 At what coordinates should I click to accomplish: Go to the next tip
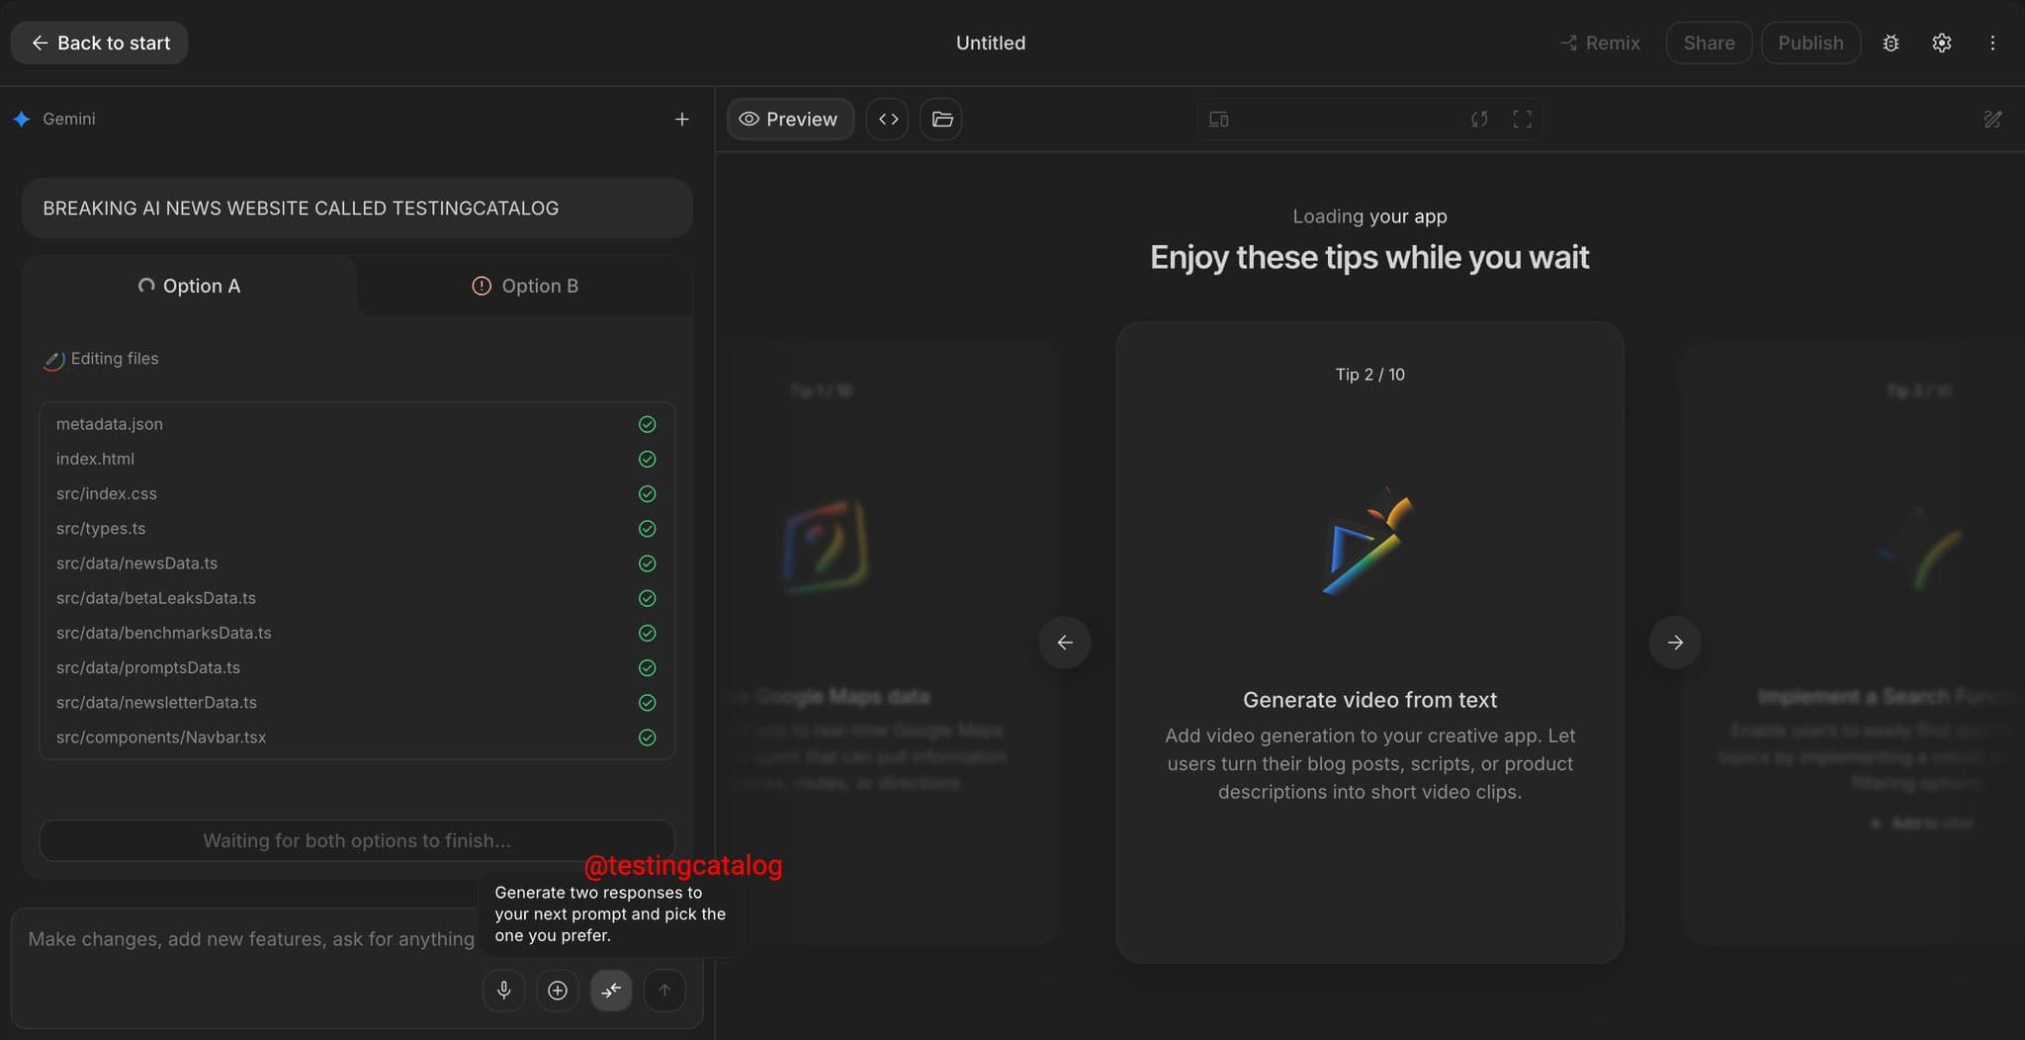pyautogui.click(x=1675, y=643)
